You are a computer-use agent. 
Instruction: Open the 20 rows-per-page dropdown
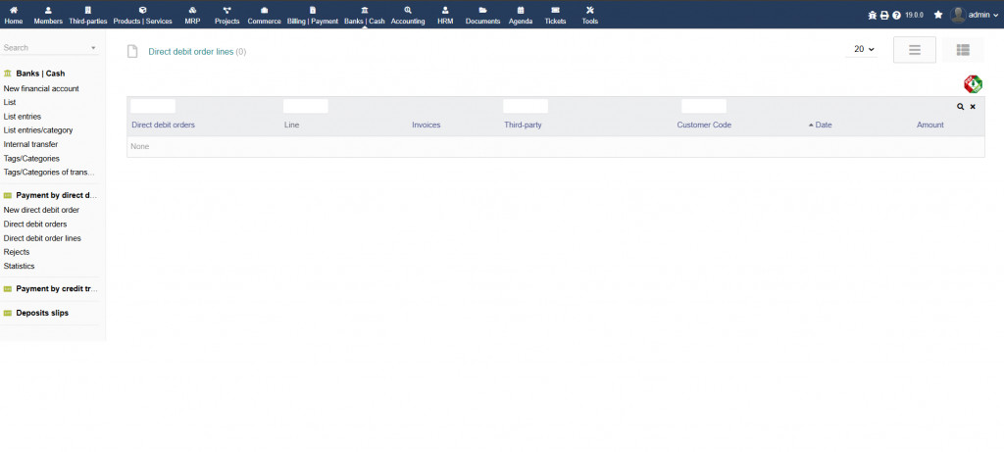click(864, 49)
